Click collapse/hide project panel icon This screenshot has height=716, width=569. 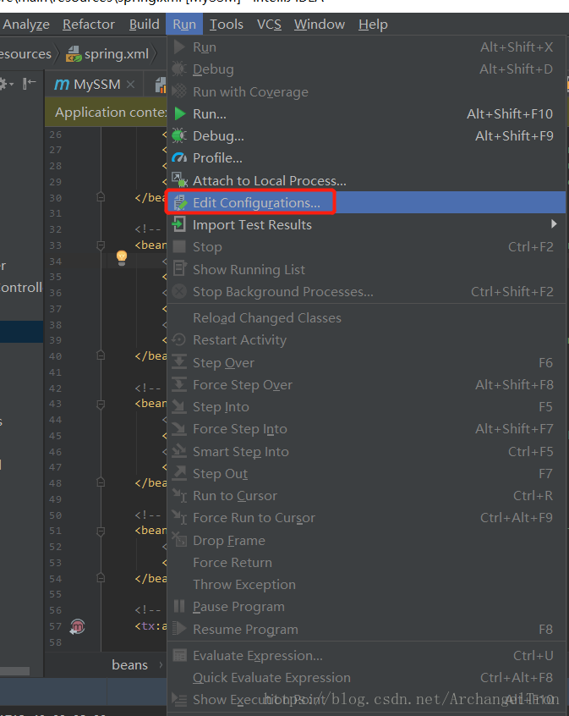(30, 84)
